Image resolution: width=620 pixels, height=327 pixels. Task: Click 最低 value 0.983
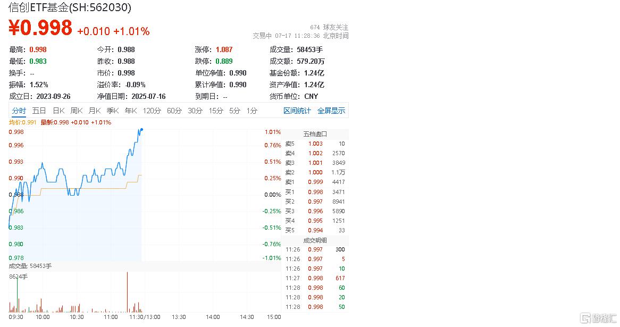(x=38, y=61)
